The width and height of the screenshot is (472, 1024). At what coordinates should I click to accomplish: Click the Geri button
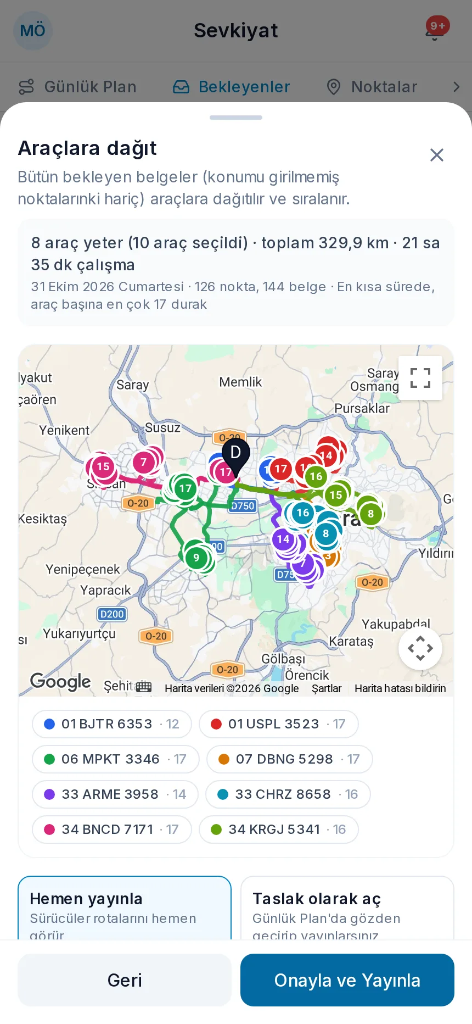coord(125,980)
